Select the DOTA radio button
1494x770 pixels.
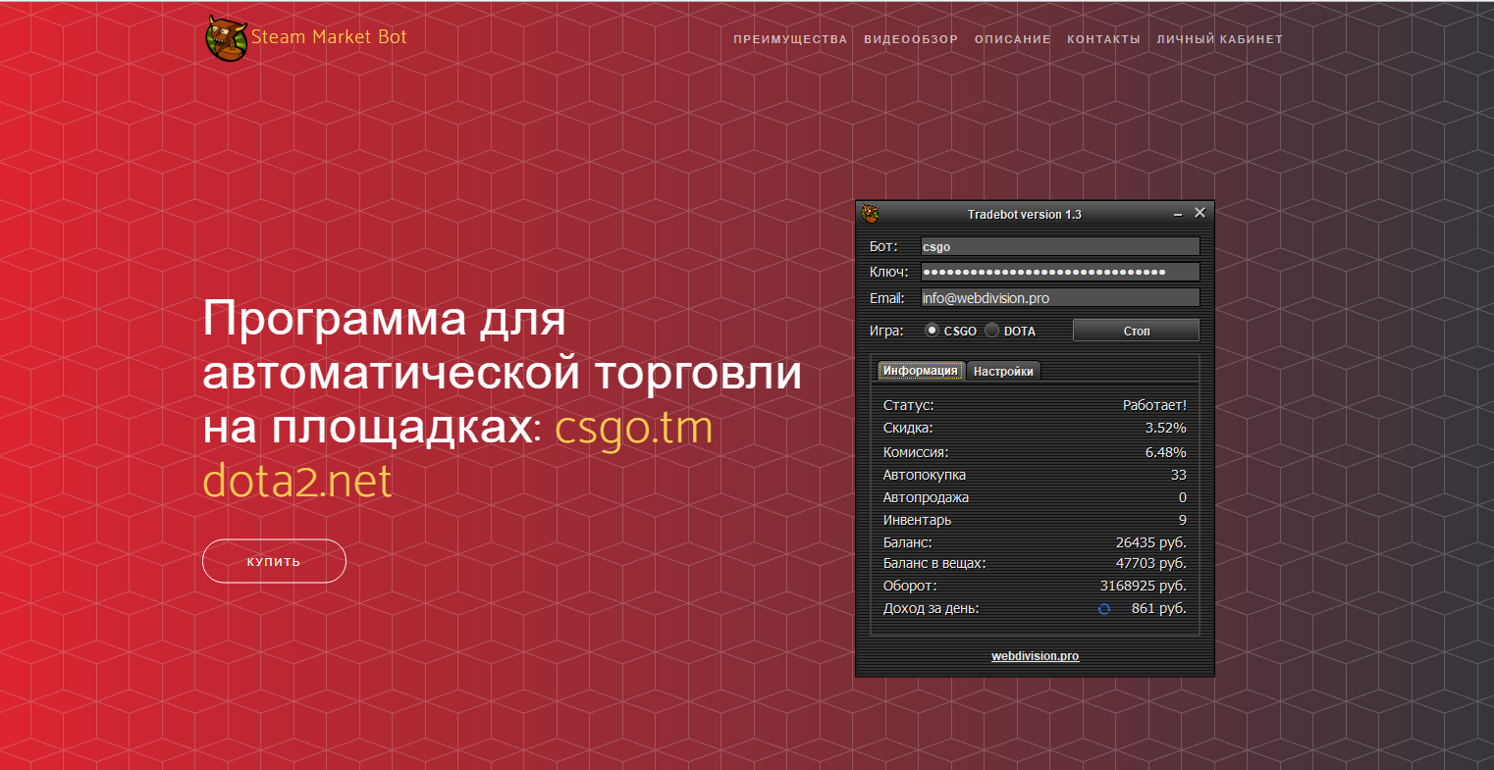click(x=992, y=331)
